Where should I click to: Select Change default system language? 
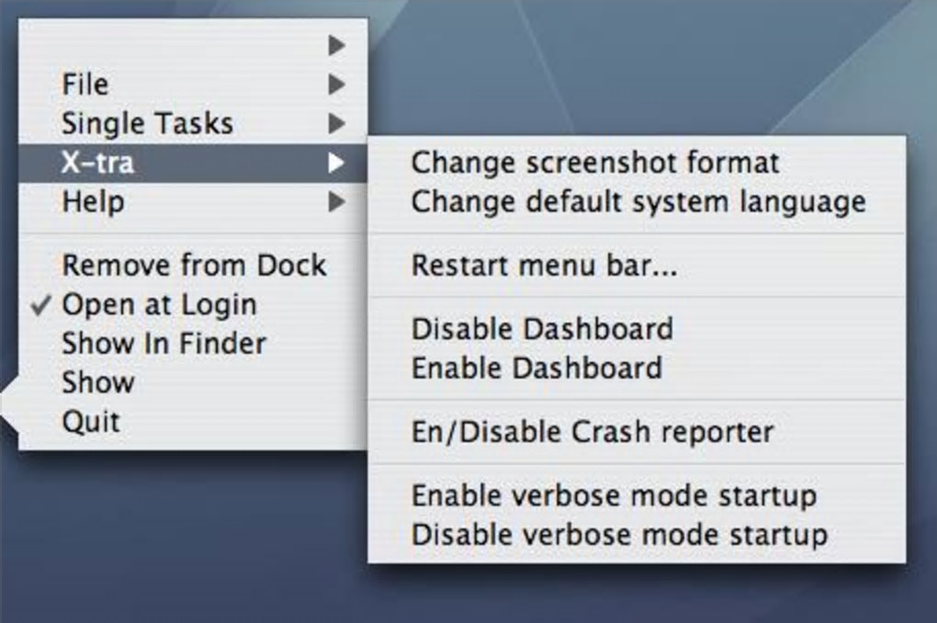(638, 201)
